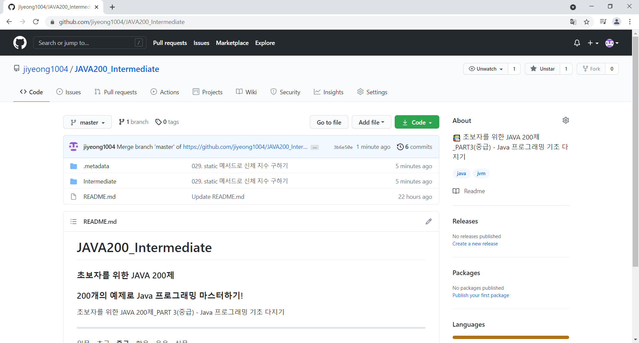Click the README.md file icon
The height and width of the screenshot is (343, 639).
click(74, 196)
